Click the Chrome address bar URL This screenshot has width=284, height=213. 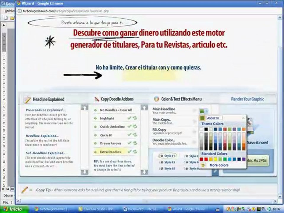(x=66, y=11)
